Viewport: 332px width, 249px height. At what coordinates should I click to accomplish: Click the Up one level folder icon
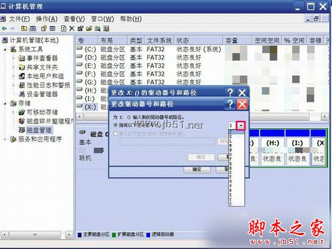(x=24, y=29)
